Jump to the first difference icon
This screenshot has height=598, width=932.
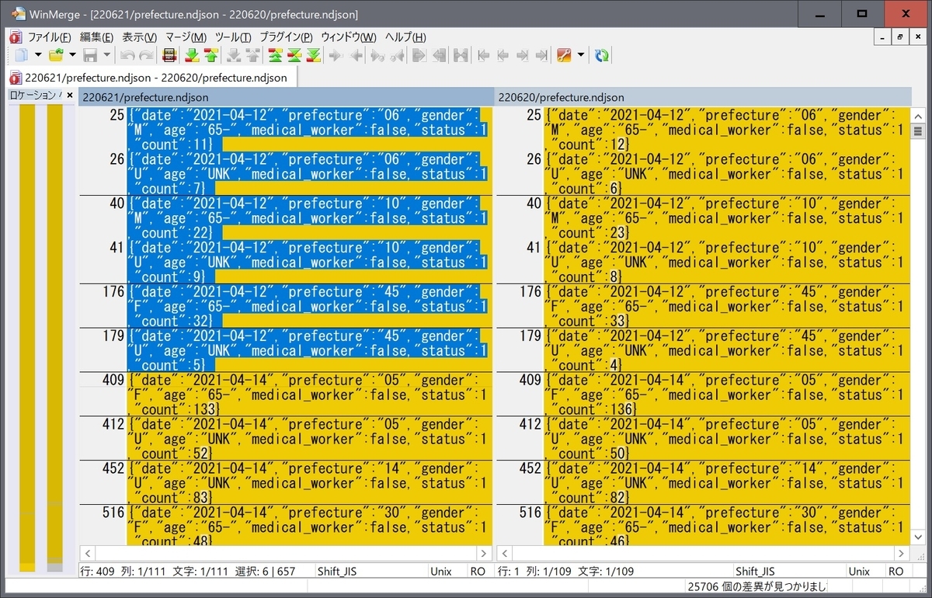pyautogui.click(x=275, y=55)
